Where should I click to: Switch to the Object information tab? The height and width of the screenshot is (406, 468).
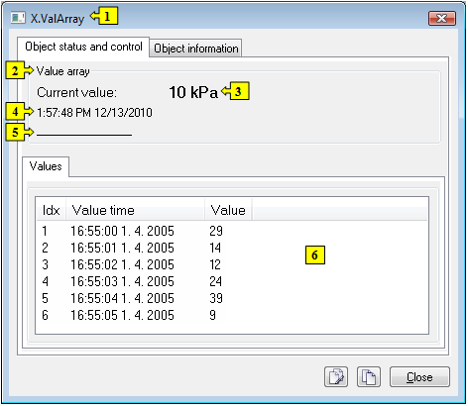(195, 49)
